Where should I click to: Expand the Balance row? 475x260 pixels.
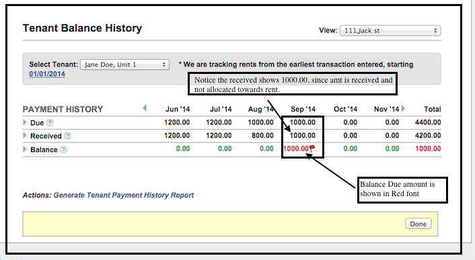(x=25, y=149)
